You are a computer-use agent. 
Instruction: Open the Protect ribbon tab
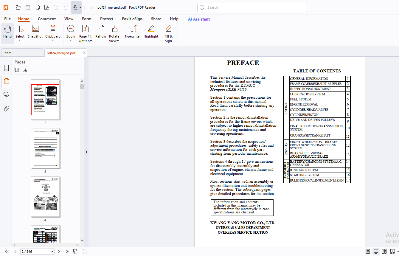pyautogui.click(x=107, y=19)
